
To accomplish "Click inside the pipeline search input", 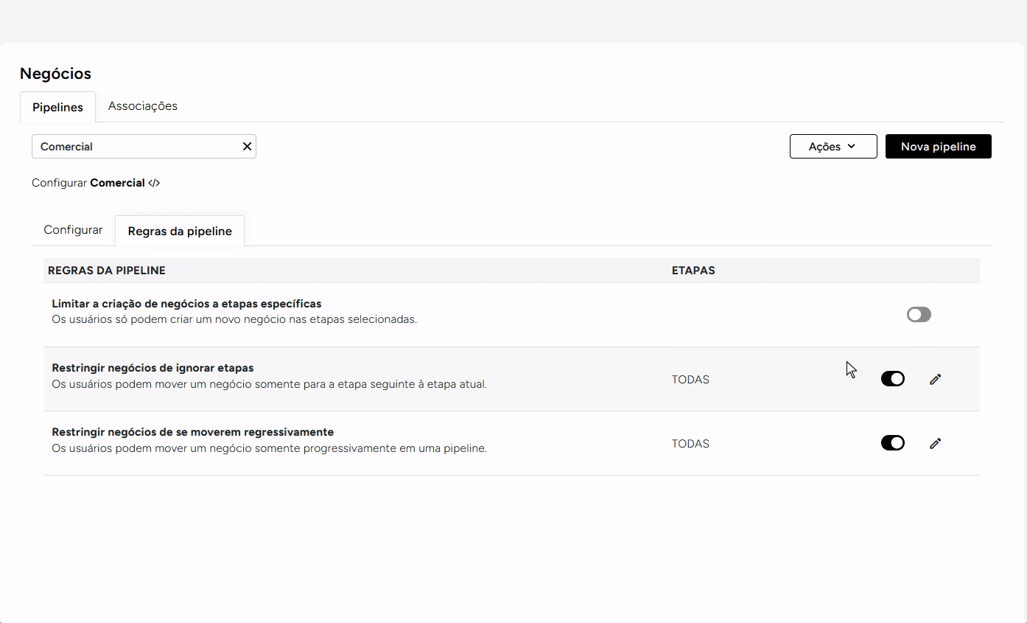I will click(x=133, y=146).
